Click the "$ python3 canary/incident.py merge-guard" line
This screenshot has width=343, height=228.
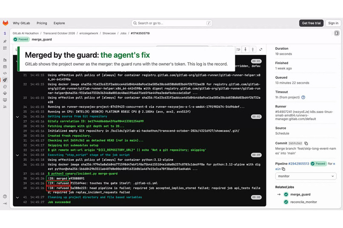click(83, 174)
